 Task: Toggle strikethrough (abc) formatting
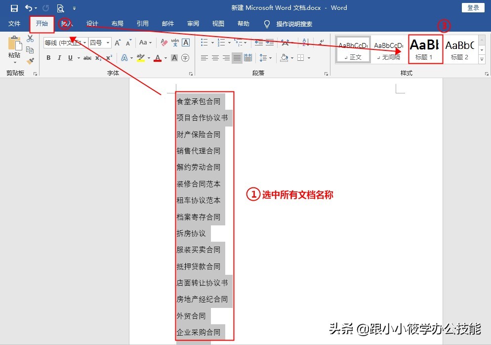point(87,58)
